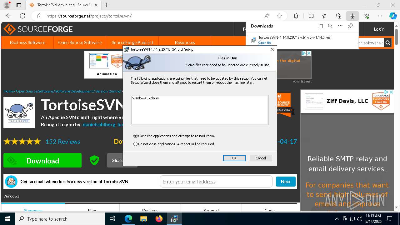Screen dimensions: 400x225
Task: Click the Software Development breadcrumb
Action: (x=74, y=91)
